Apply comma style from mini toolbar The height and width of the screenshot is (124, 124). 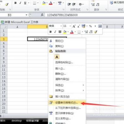[95, 26]
